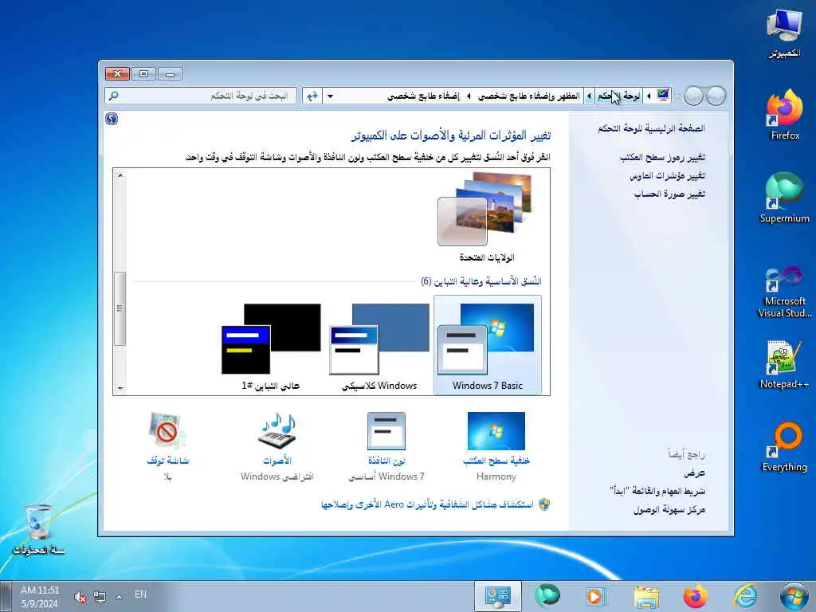Click the back navigation button
The image size is (816, 612).
(x=716, y=96)
